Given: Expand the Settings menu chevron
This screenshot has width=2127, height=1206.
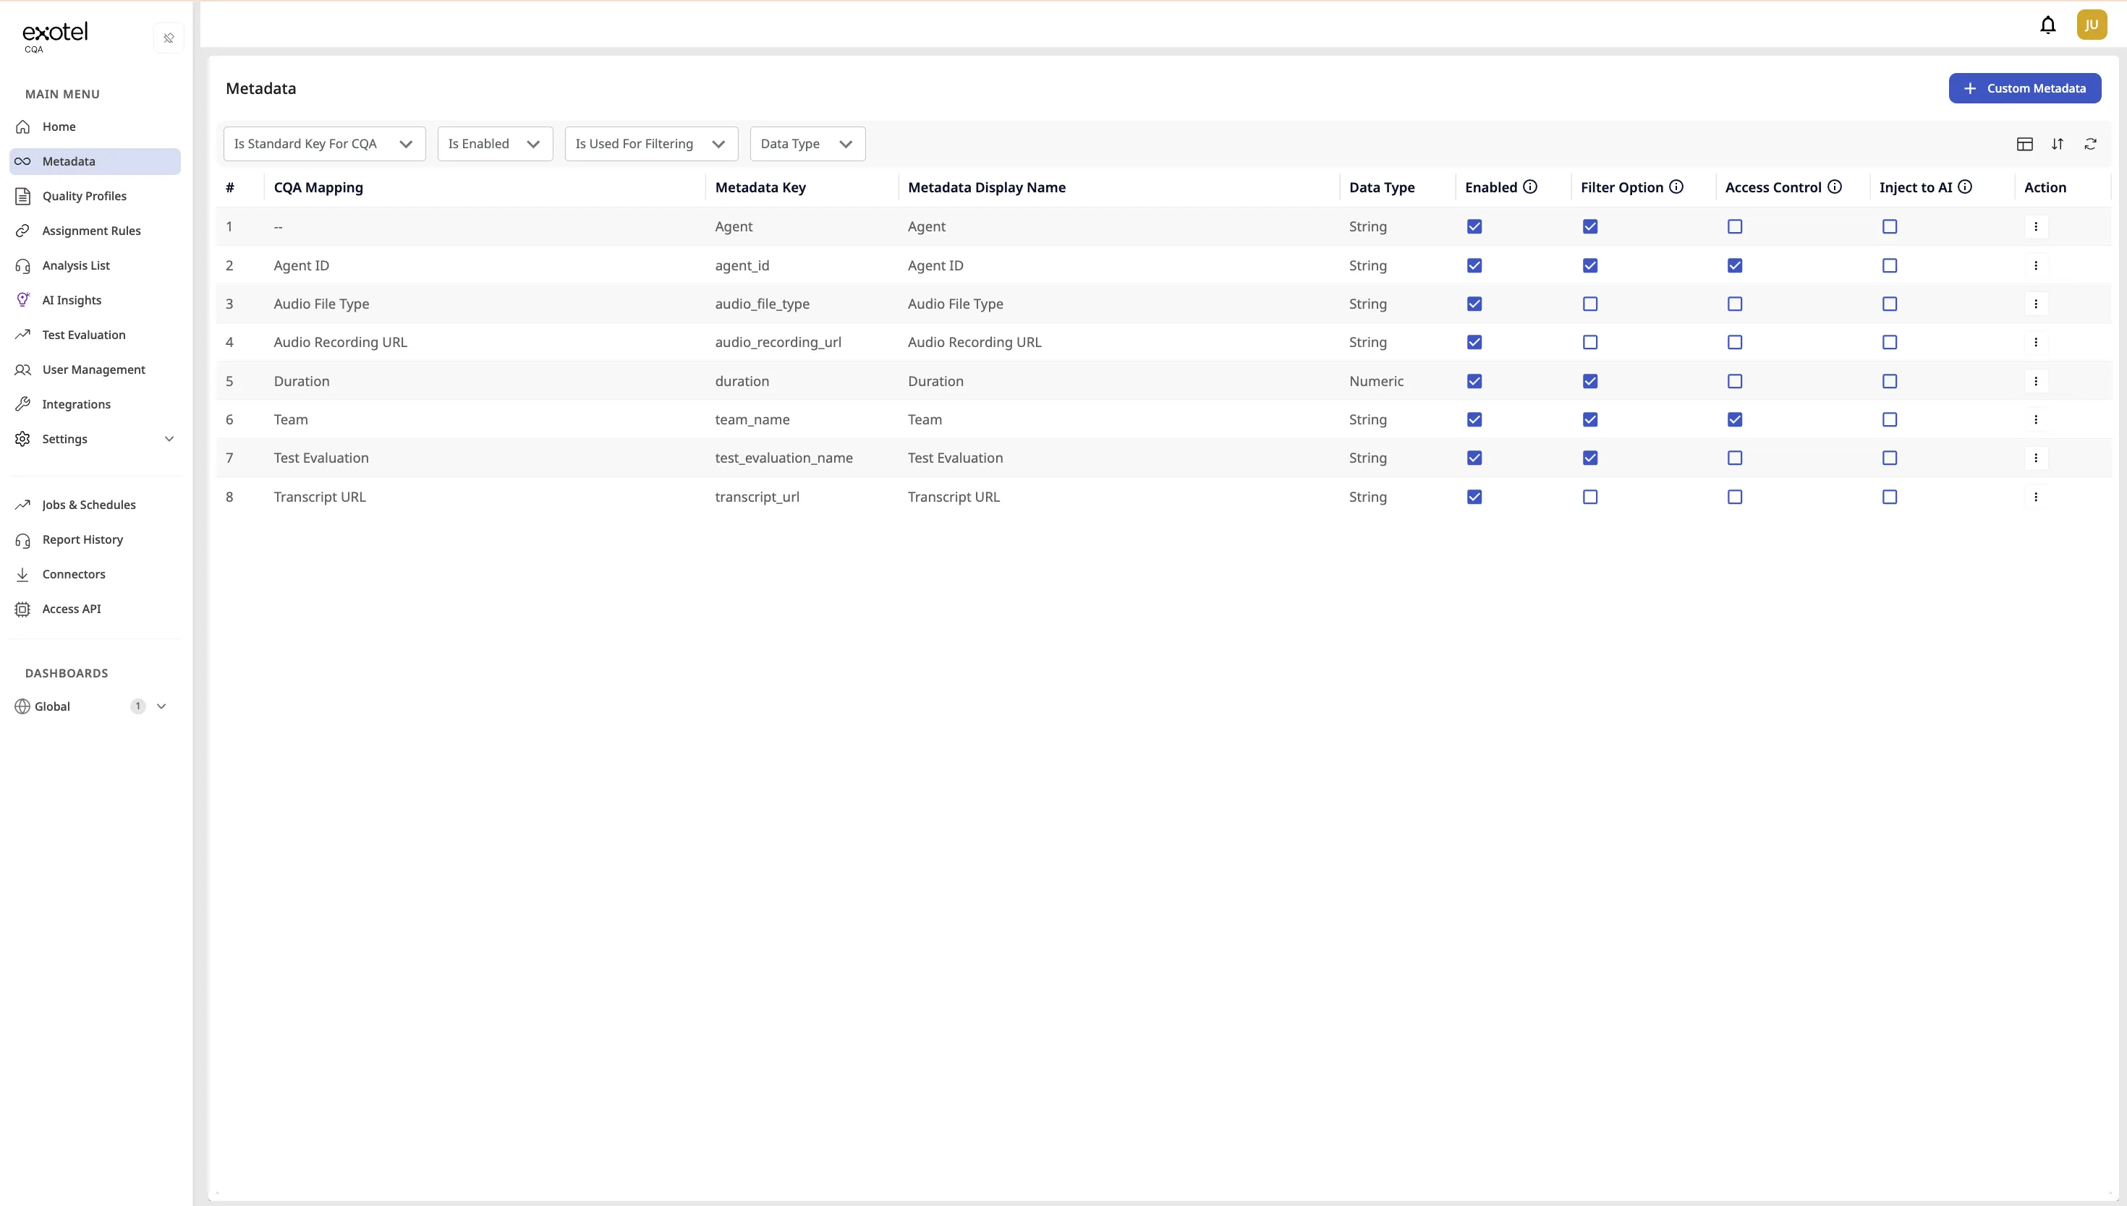Looking at the screenshot, I should point(169,439).
